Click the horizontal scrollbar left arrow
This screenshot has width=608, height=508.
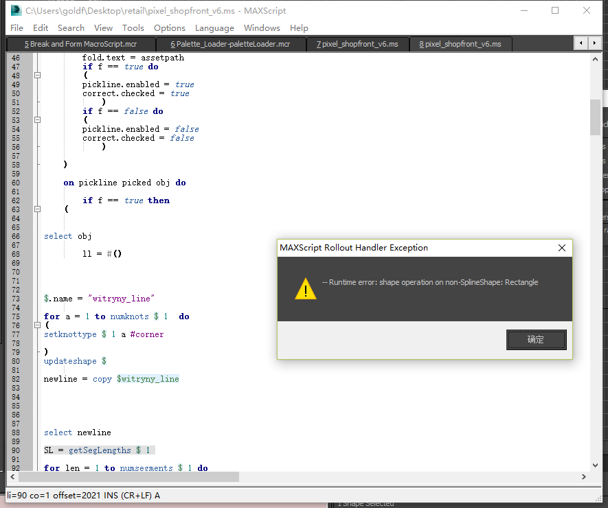[x=12, y=476]
